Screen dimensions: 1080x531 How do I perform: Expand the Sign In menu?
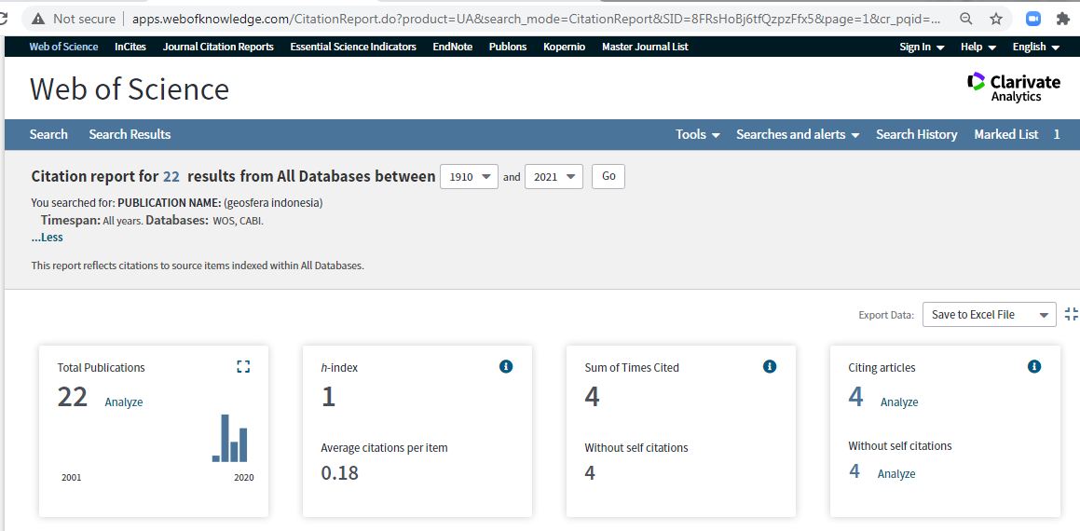[922, 47]
